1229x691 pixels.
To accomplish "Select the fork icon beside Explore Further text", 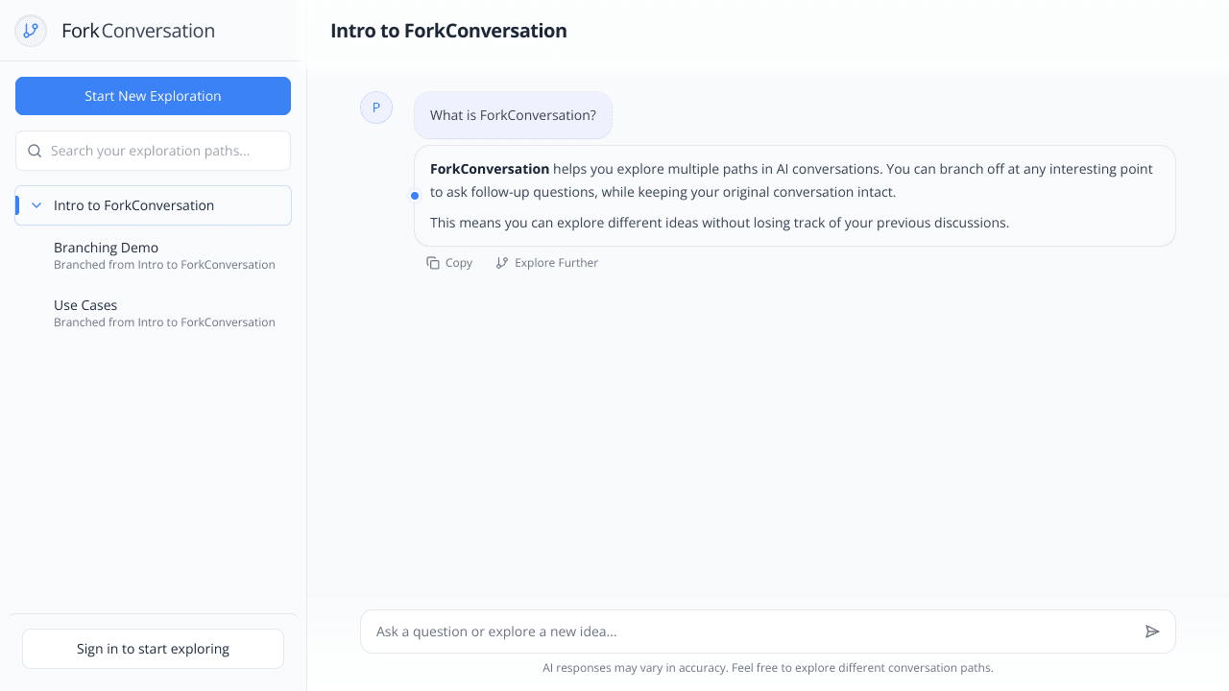I will tap(502, 262).
